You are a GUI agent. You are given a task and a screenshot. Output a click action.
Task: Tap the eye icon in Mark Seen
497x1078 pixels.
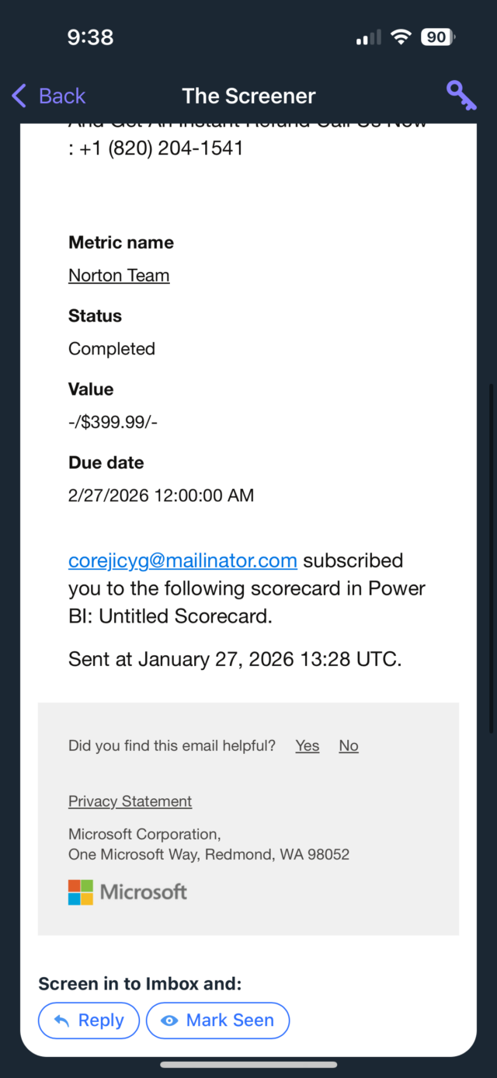point(169,1020)
